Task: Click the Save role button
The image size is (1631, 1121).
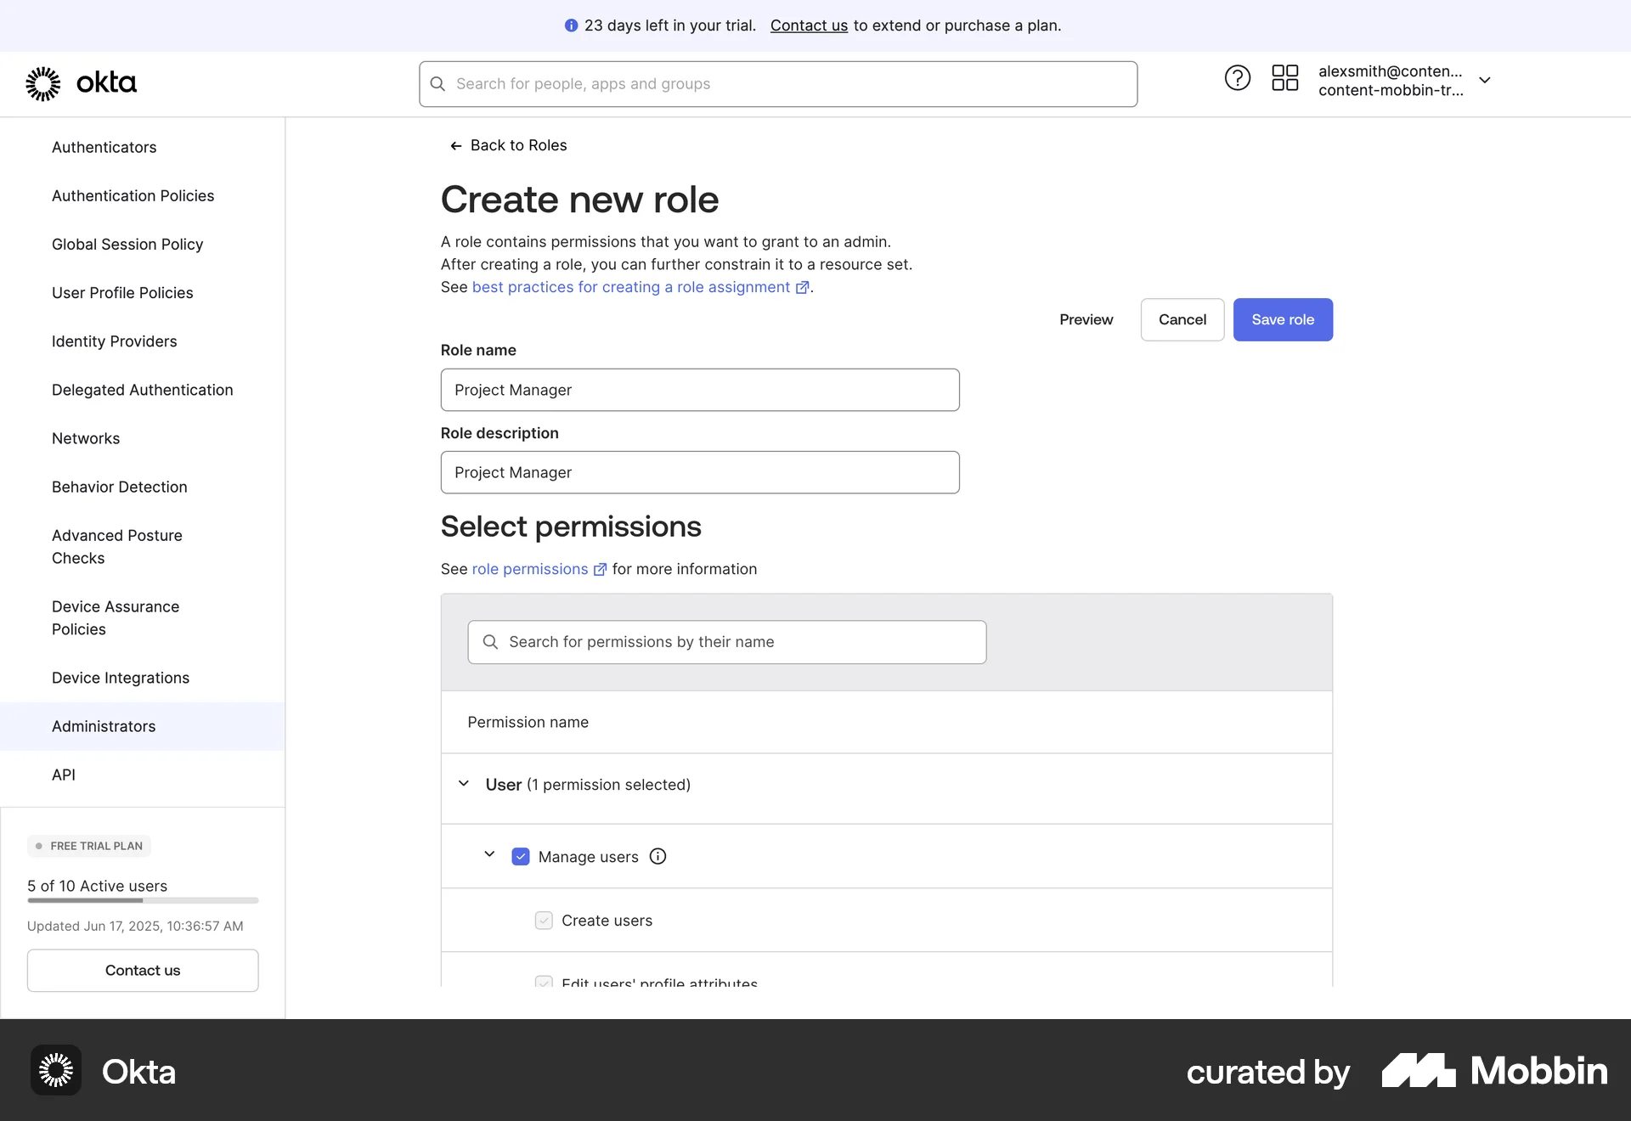Action: tap(1282, 319)
